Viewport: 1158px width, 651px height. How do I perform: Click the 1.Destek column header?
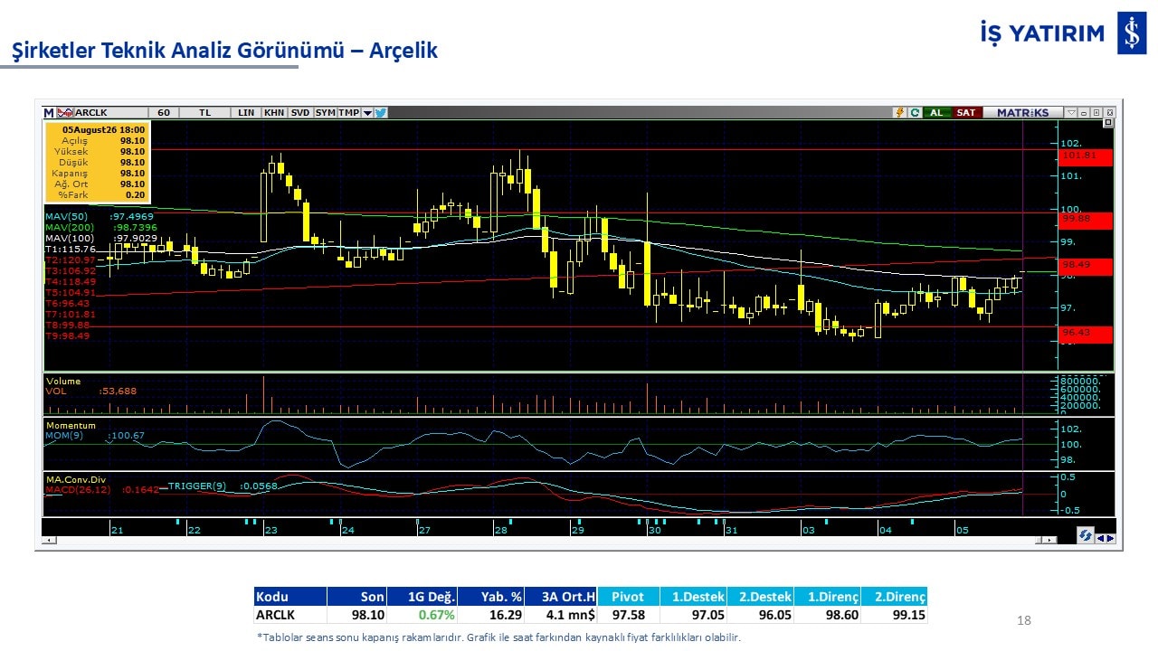click(x=692, y=597)
